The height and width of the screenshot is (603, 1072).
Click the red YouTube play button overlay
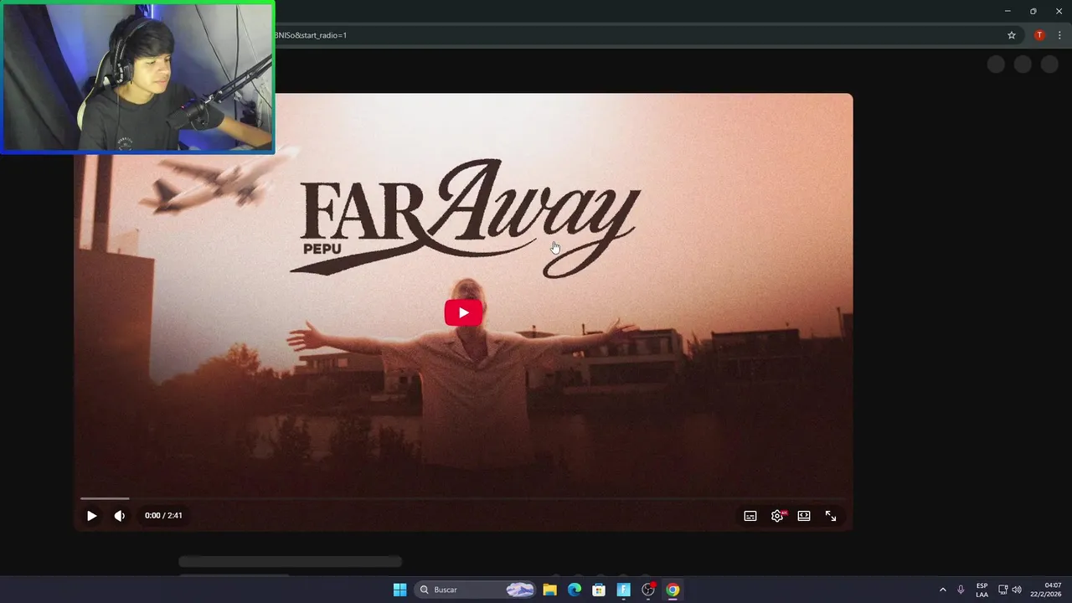click(x=463, y=312)
